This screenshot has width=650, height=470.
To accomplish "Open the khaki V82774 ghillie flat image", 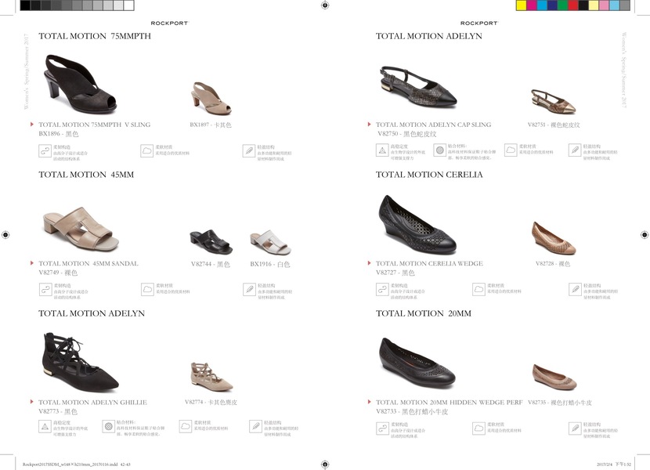I will (211, 377).
